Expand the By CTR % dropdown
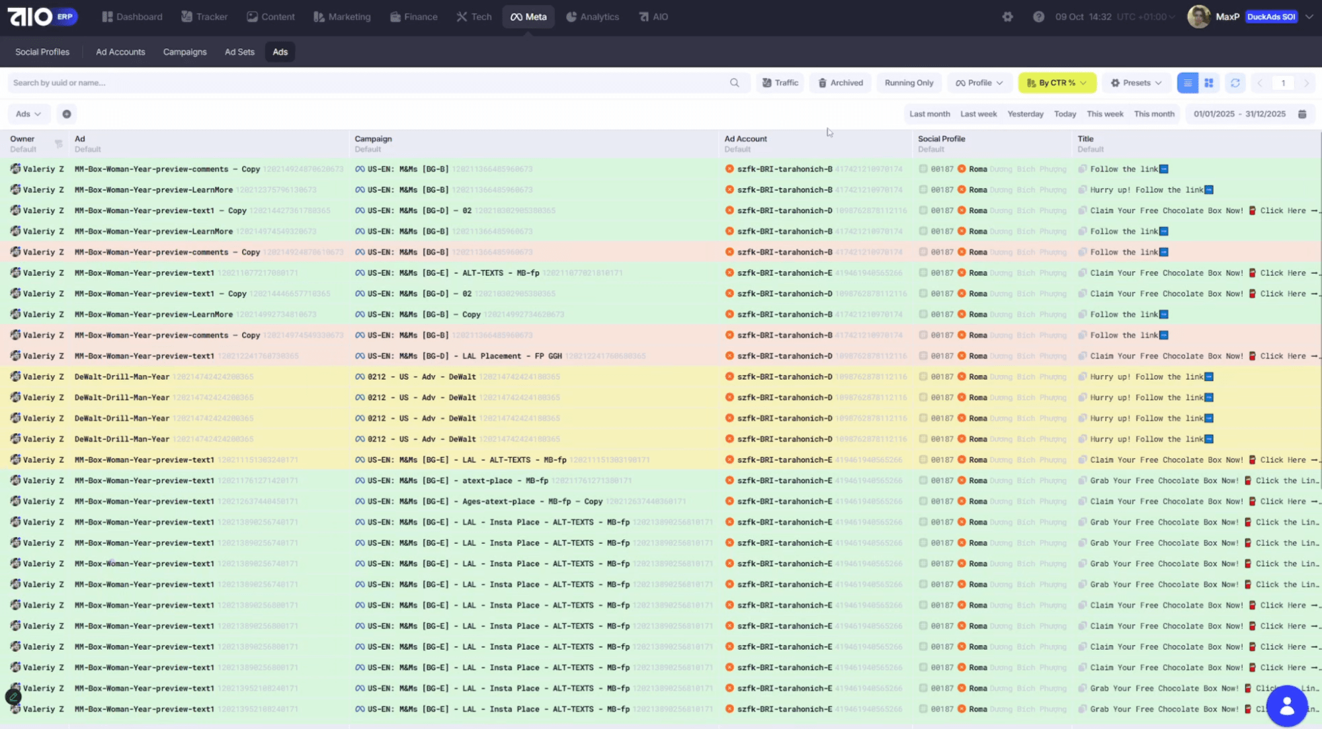The height and width of the screenshot is (729, 1322). click(1057, 83)
